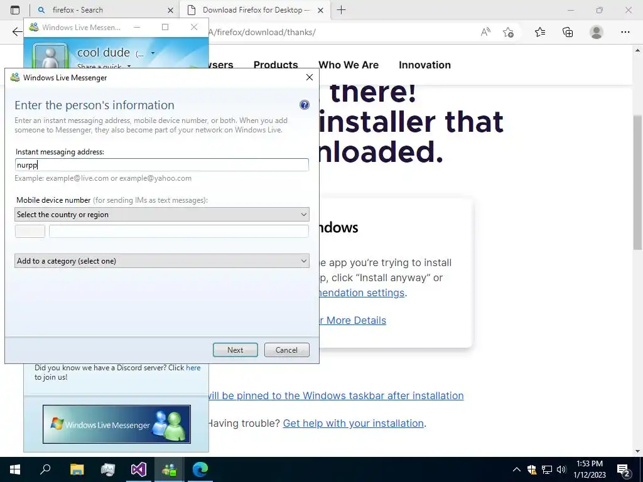Click Windows Live Messenger taskbar icon
Screen dimensions: 643x482
[170, 469]
